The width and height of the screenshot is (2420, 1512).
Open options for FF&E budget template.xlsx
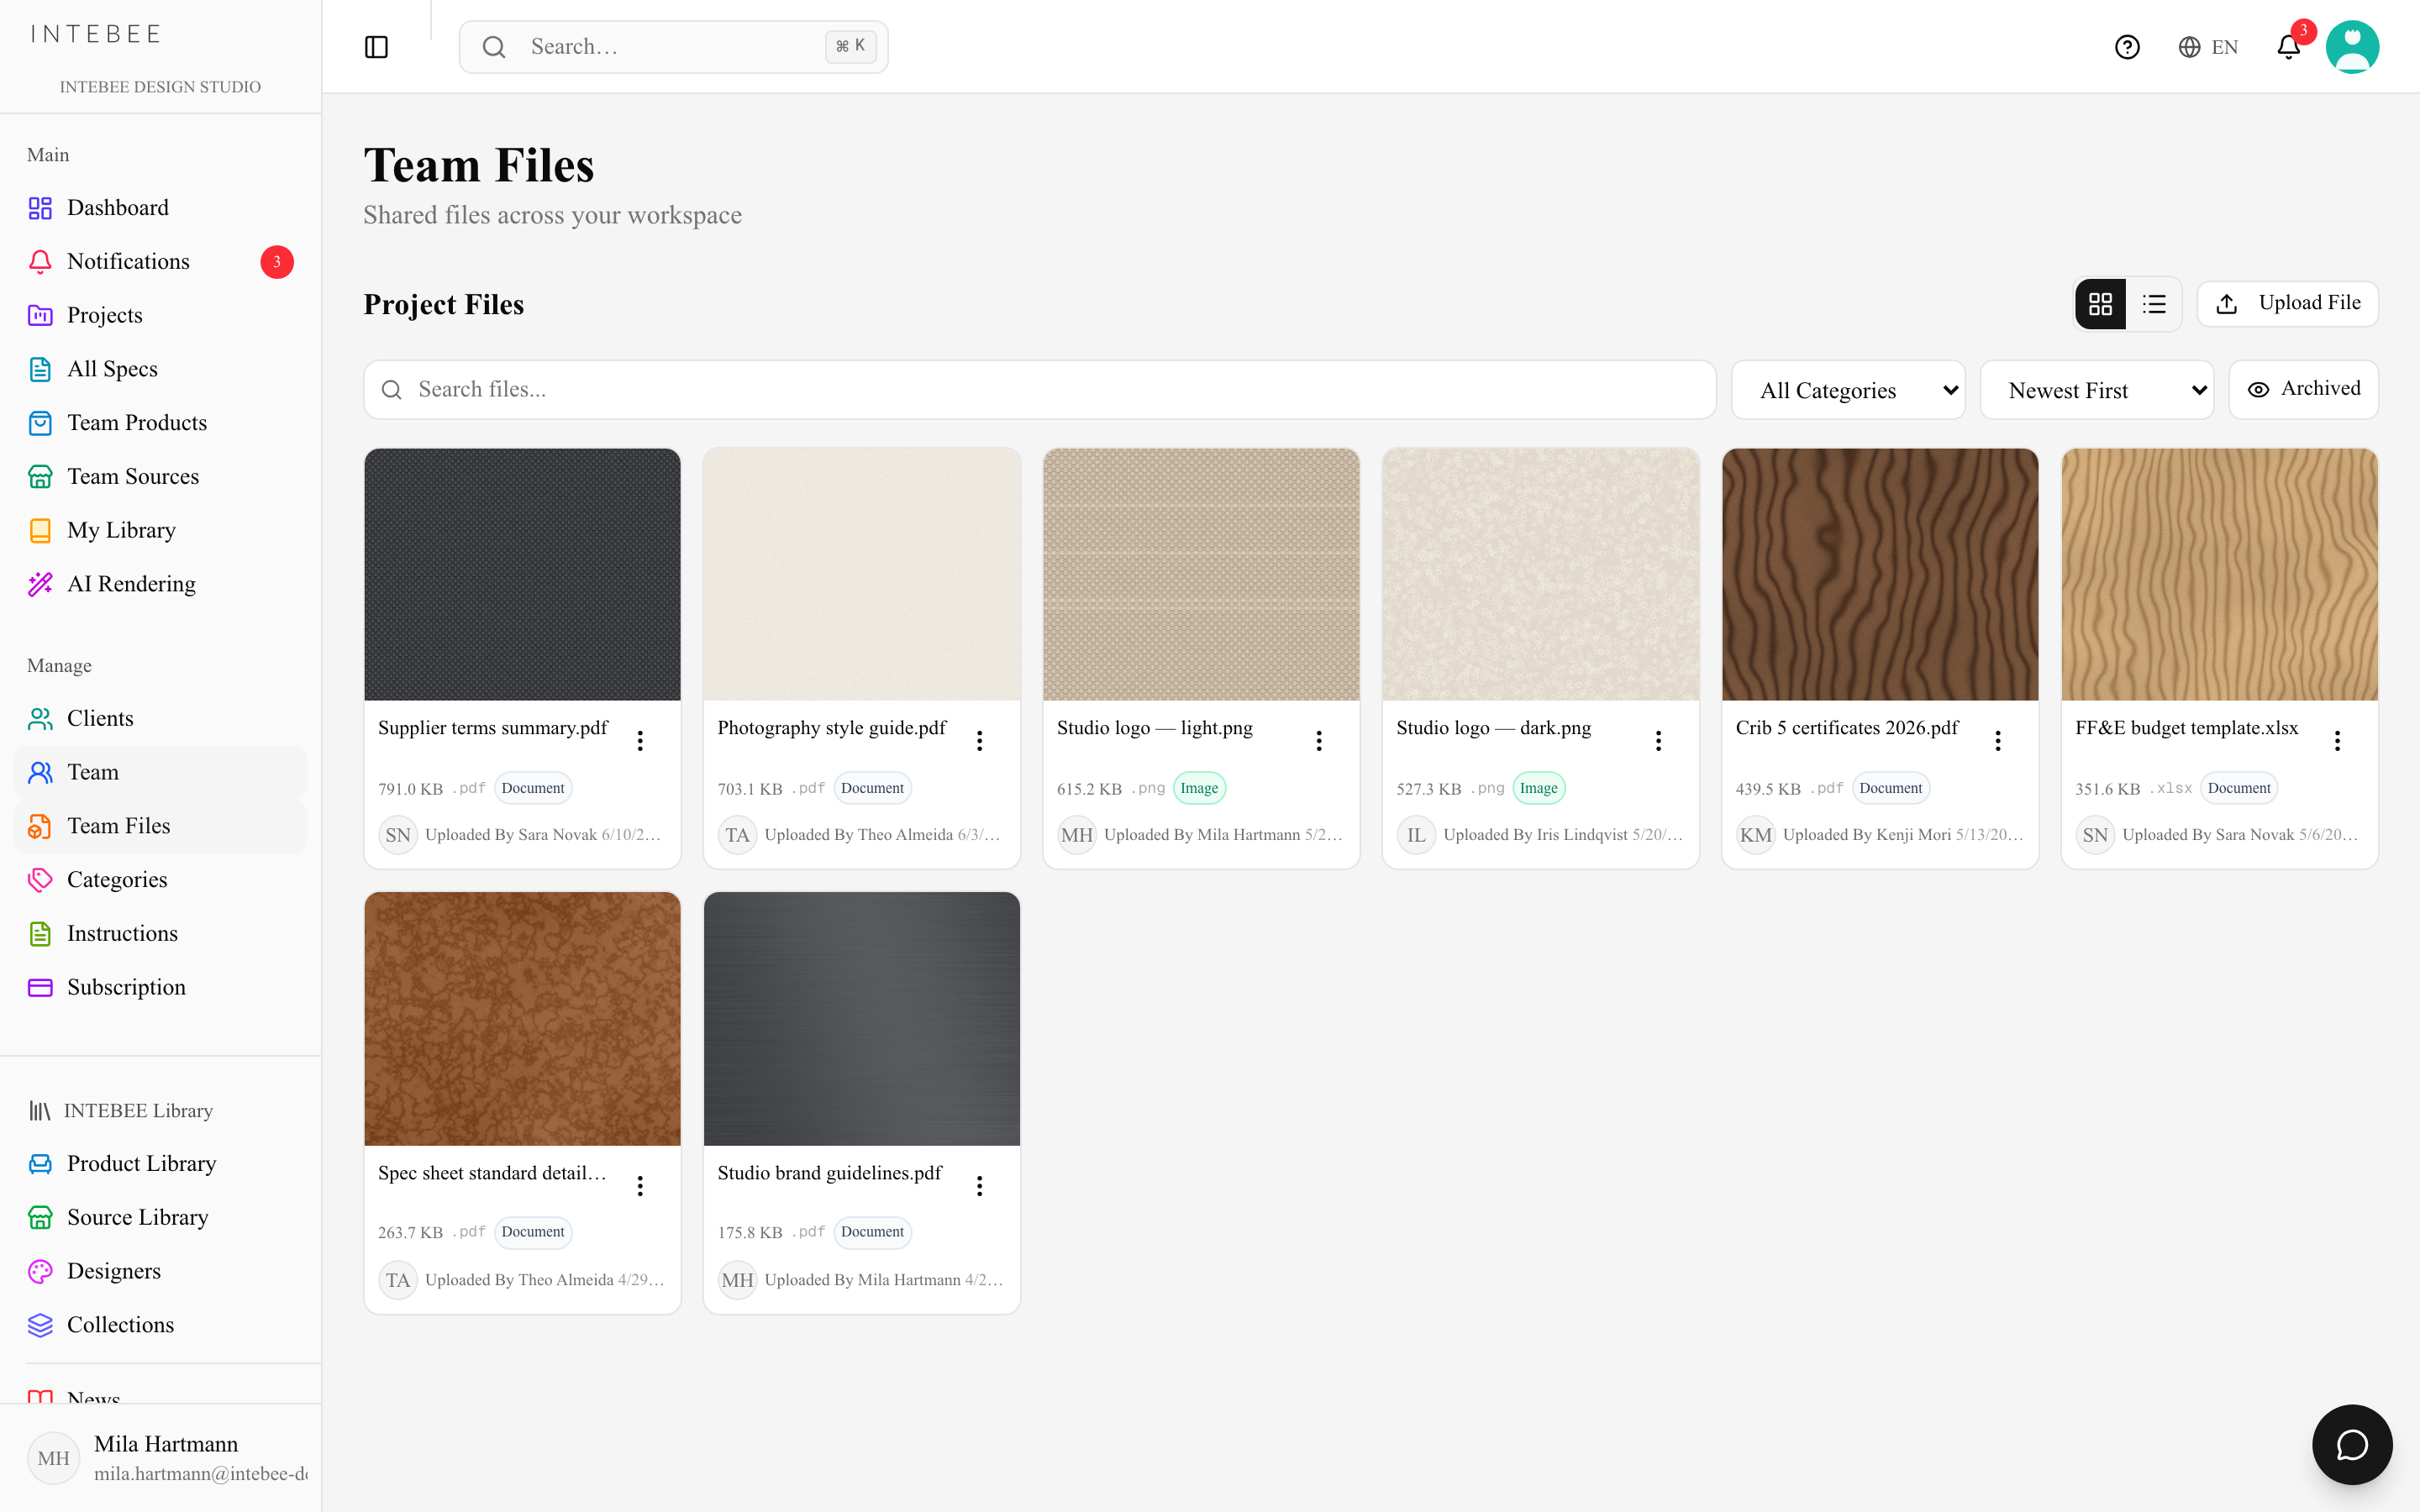2337,740
